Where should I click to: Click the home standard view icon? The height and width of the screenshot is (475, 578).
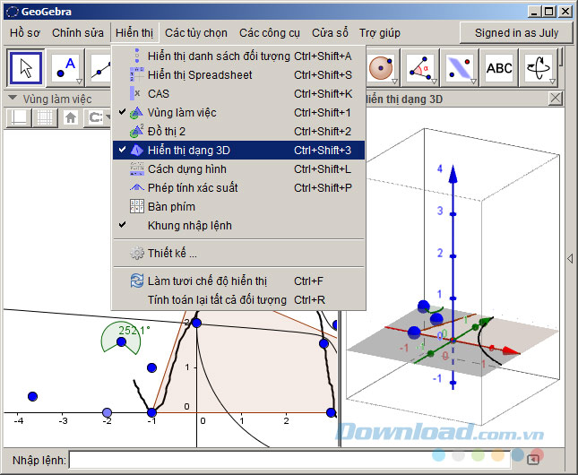click(70, 117)
